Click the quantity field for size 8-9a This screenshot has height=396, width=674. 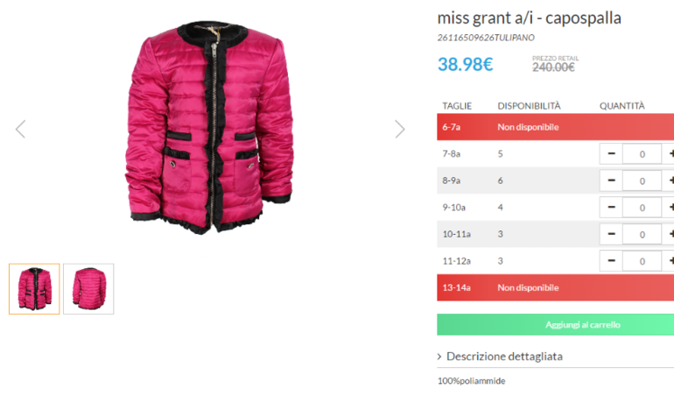[x=642, y=180]
